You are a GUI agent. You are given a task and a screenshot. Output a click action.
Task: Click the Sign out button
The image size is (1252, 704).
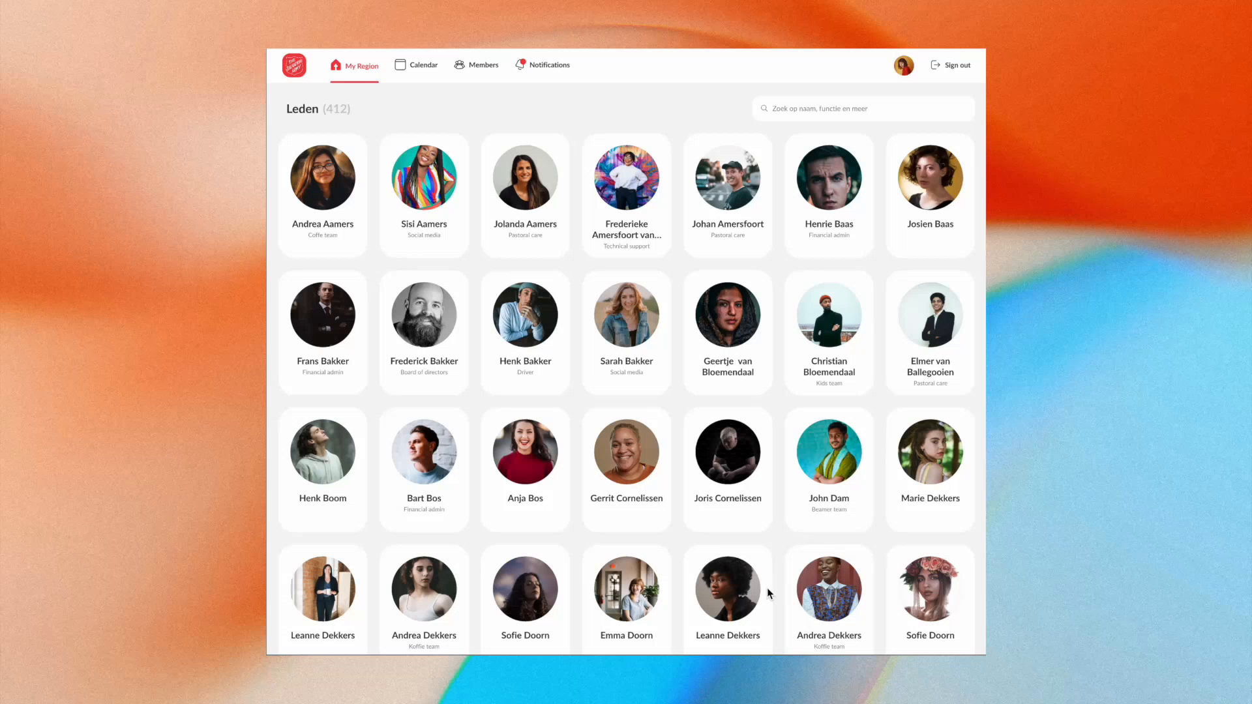[x=949, y=65]
